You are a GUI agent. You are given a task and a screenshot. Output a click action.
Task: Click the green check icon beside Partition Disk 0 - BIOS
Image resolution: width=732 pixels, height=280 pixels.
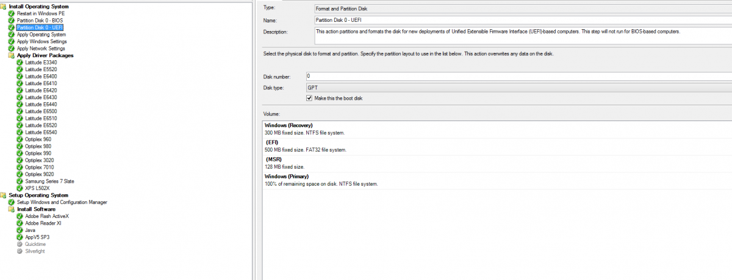11,21
